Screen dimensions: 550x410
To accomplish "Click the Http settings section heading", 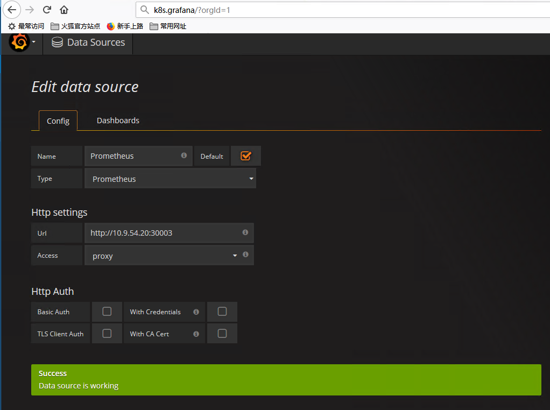I will click(x=59, y=213).
